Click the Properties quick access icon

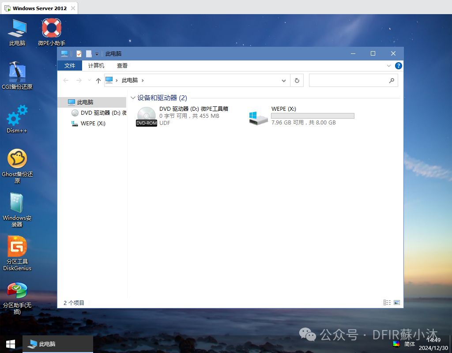click(x=79, y=53)
